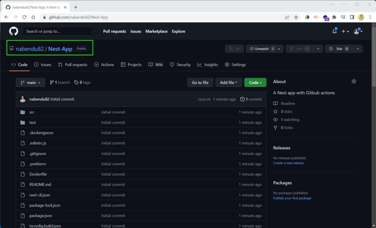Image resolution: width=376 pixels, height=228 pixels.
Task: Switch to the Issues repository tab
Action: (43, 65)
